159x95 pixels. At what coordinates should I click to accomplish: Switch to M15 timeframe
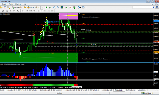tap(31, 11)
